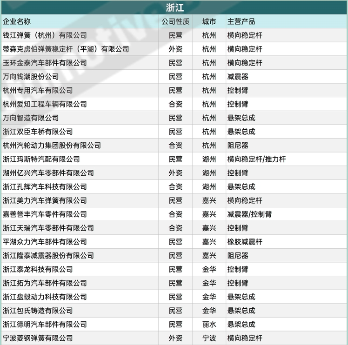Click 湖州 city in 浙江玛斯特 row
The image size is (348, 345).
(209, 159)
